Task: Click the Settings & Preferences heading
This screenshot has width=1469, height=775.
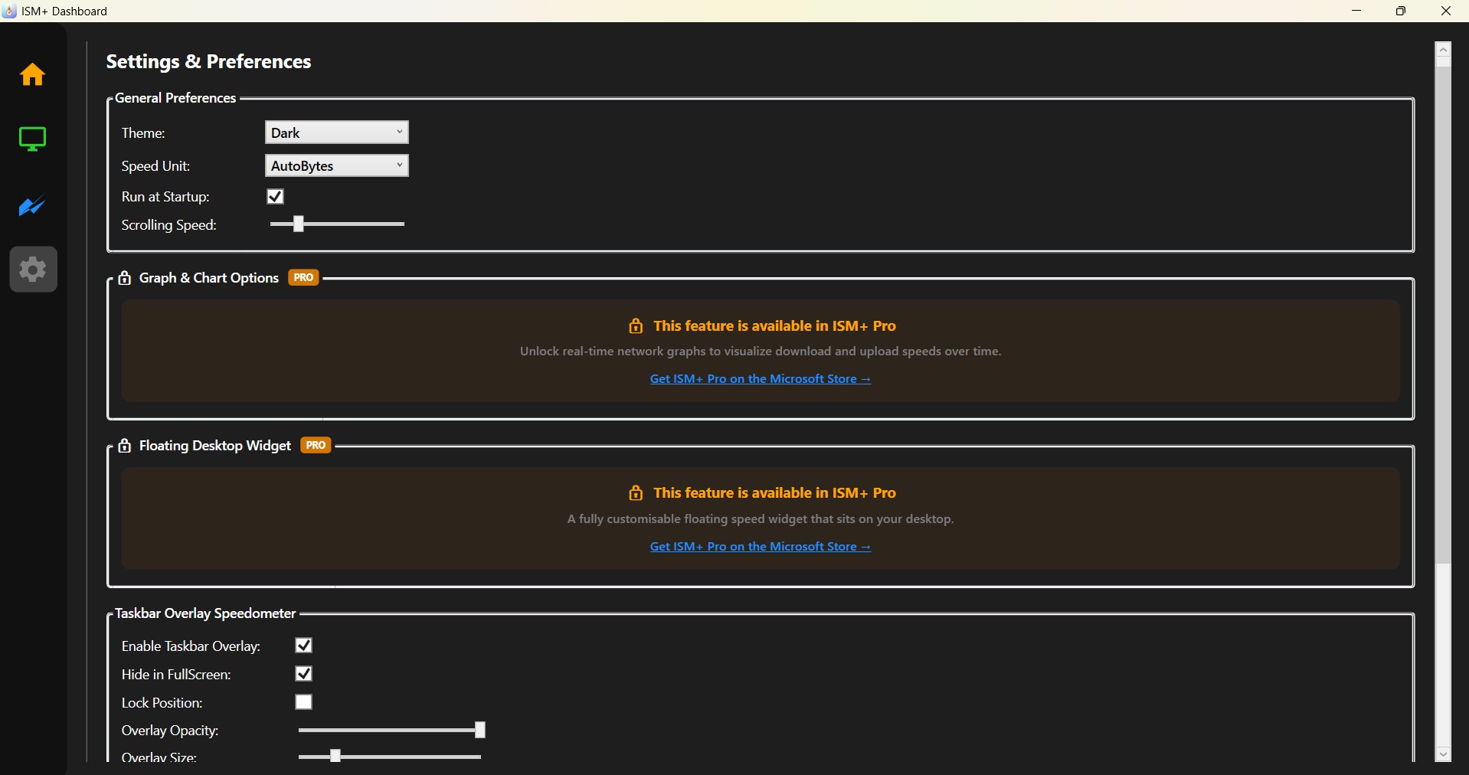Action: tap(208, 62)
